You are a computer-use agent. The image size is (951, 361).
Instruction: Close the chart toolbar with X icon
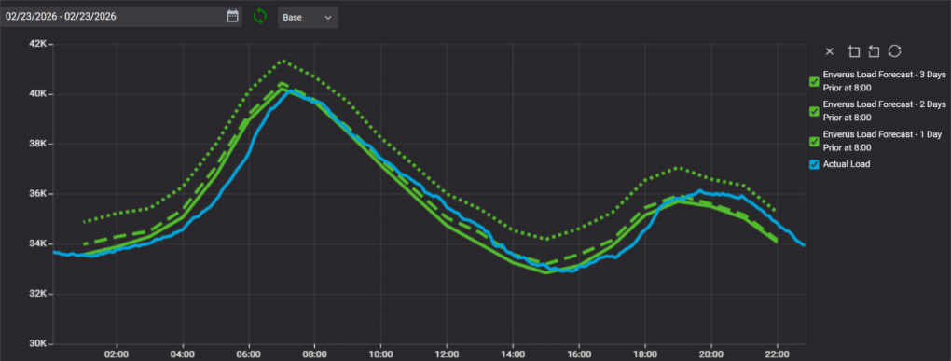[x=830, y=51]
